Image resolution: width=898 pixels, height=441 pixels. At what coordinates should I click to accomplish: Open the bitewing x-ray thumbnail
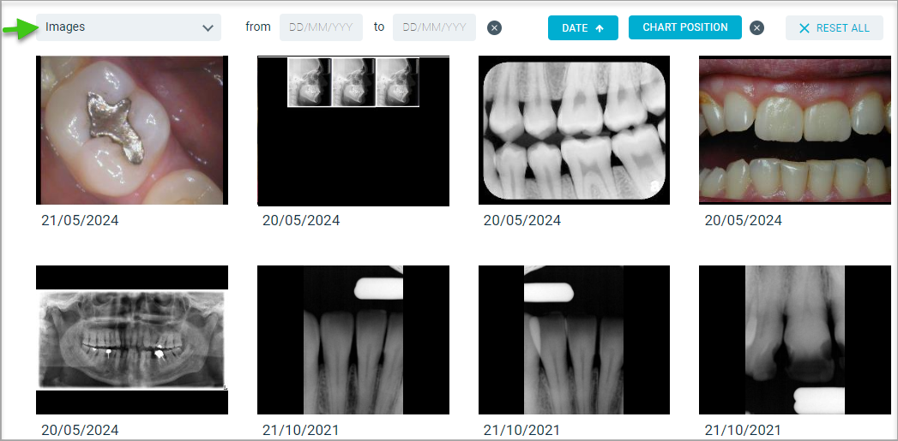pos(574,130)
